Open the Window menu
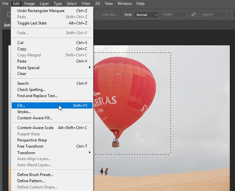Screen dimensions: 235x191 click(124, 4)
